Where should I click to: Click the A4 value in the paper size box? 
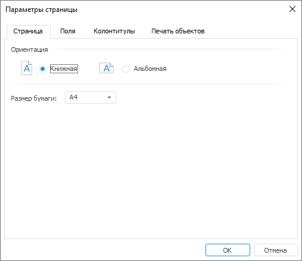[73, 97]
